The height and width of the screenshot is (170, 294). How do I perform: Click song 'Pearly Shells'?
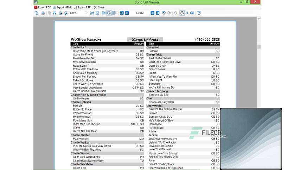pyautogui.click(x=81, y=139)
